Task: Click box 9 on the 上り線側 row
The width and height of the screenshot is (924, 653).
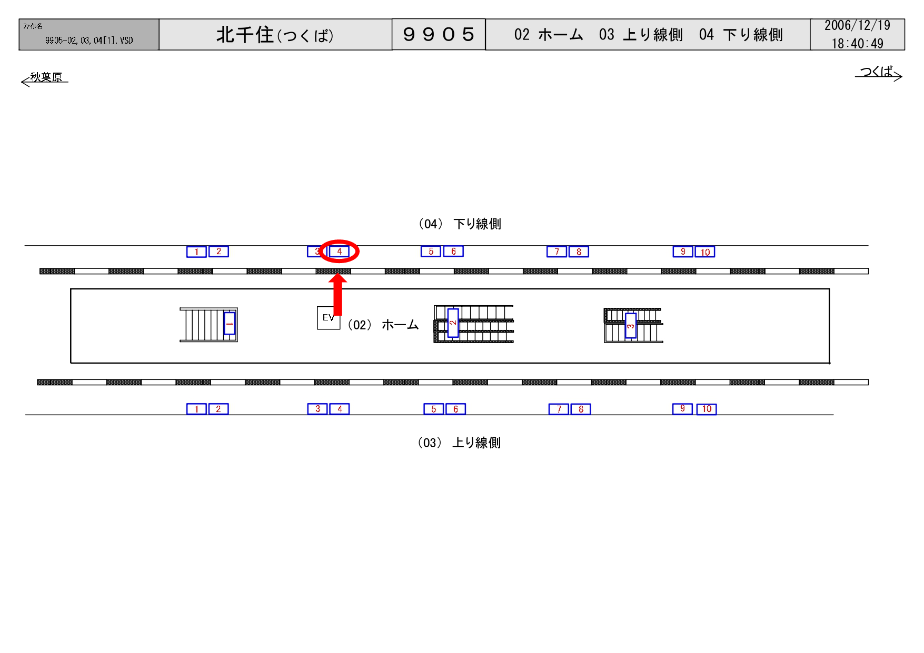Action: tap(682, 409)
